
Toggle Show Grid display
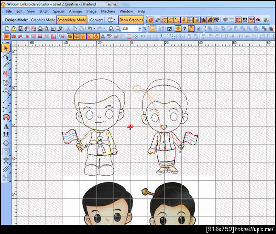190,20
